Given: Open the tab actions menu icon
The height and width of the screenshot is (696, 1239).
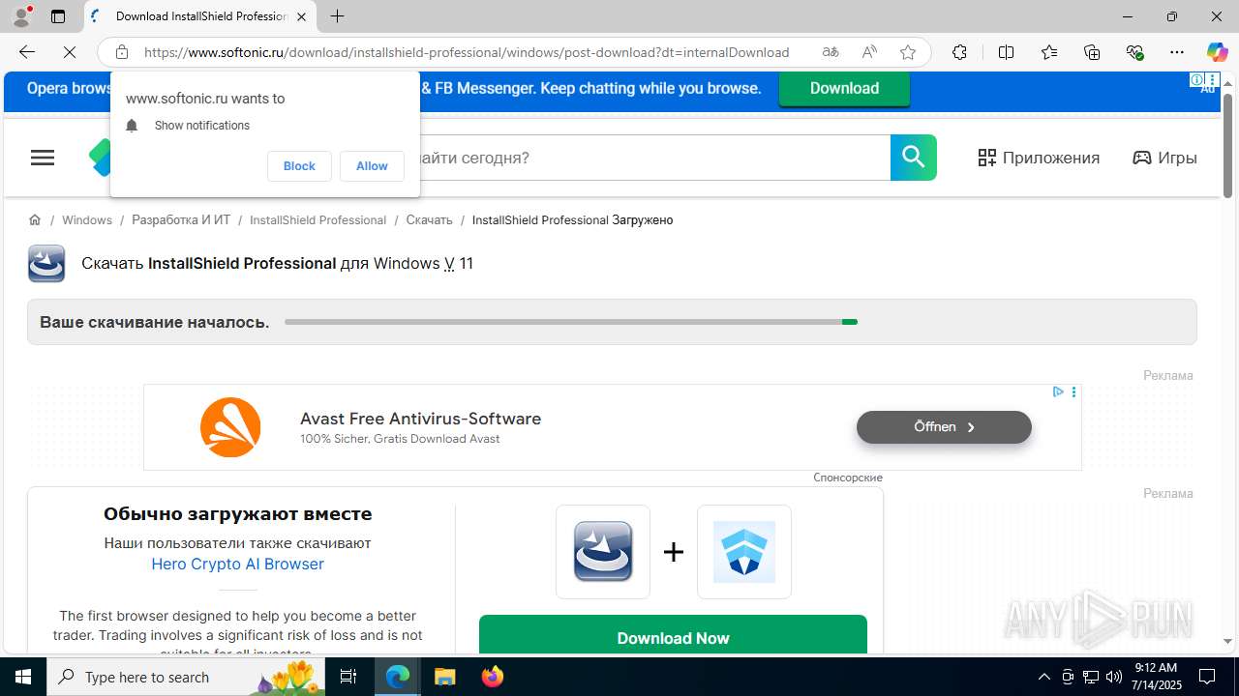Looking at the screenshot, I should coord(58,16).
